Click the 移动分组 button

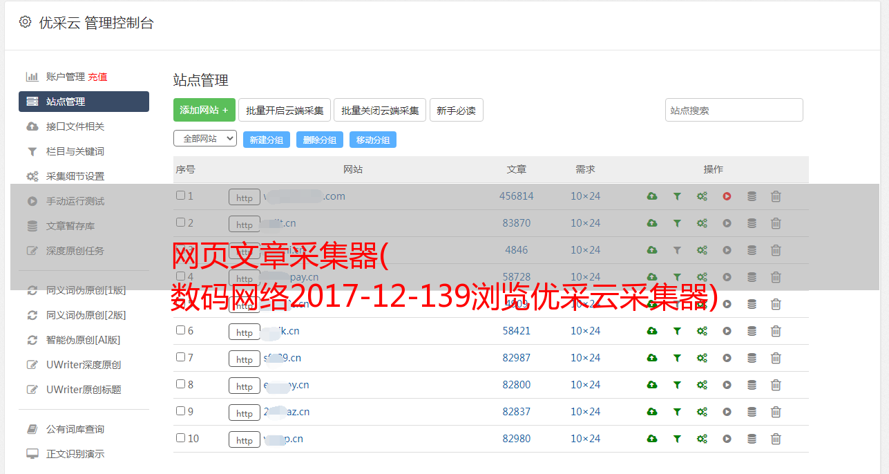pyautogui.click(x=373, y=140)
